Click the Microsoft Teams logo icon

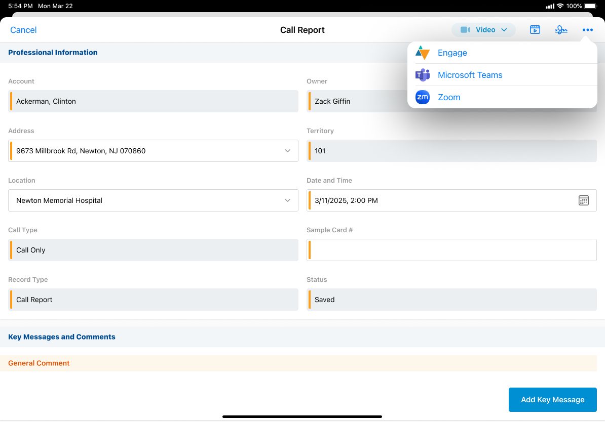422,75
